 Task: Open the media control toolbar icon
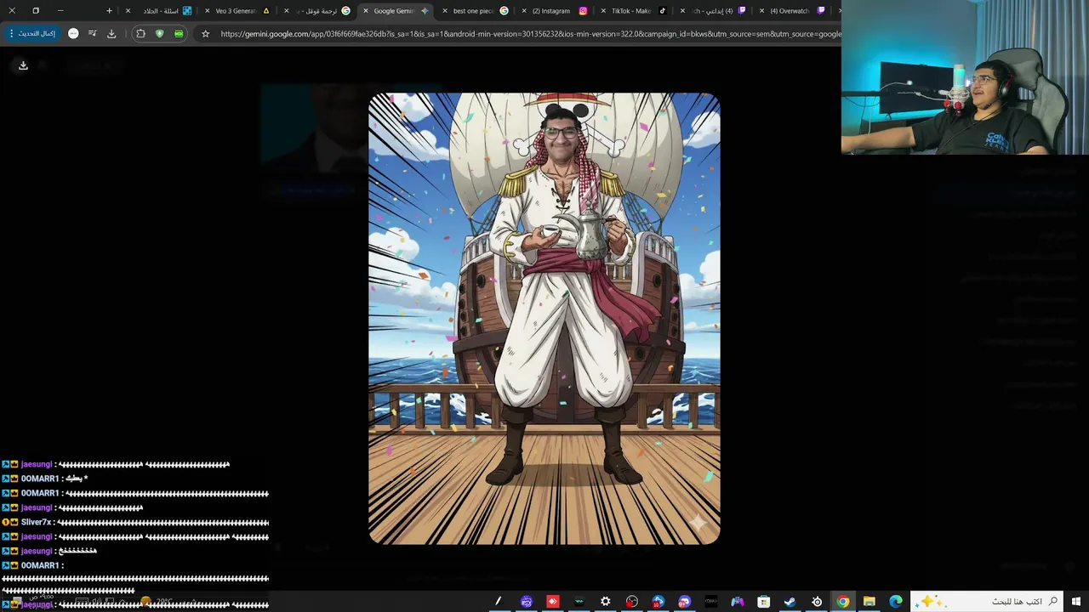point(92,33)
